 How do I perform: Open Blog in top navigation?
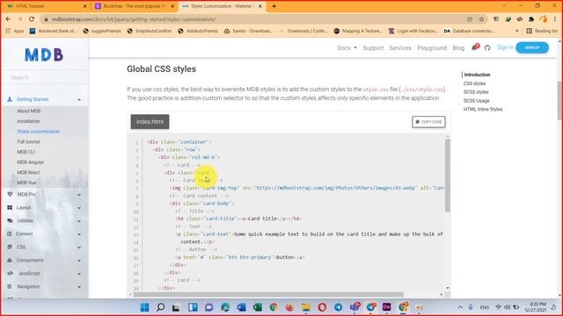pos(458,47)
